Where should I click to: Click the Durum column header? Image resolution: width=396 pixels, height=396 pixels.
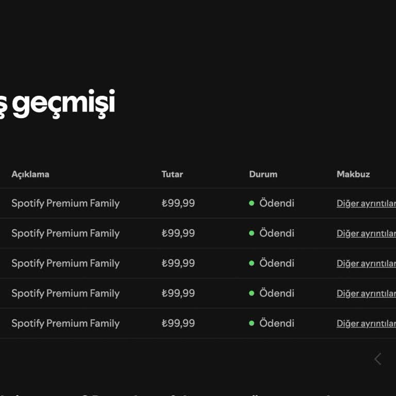[263, 174]
